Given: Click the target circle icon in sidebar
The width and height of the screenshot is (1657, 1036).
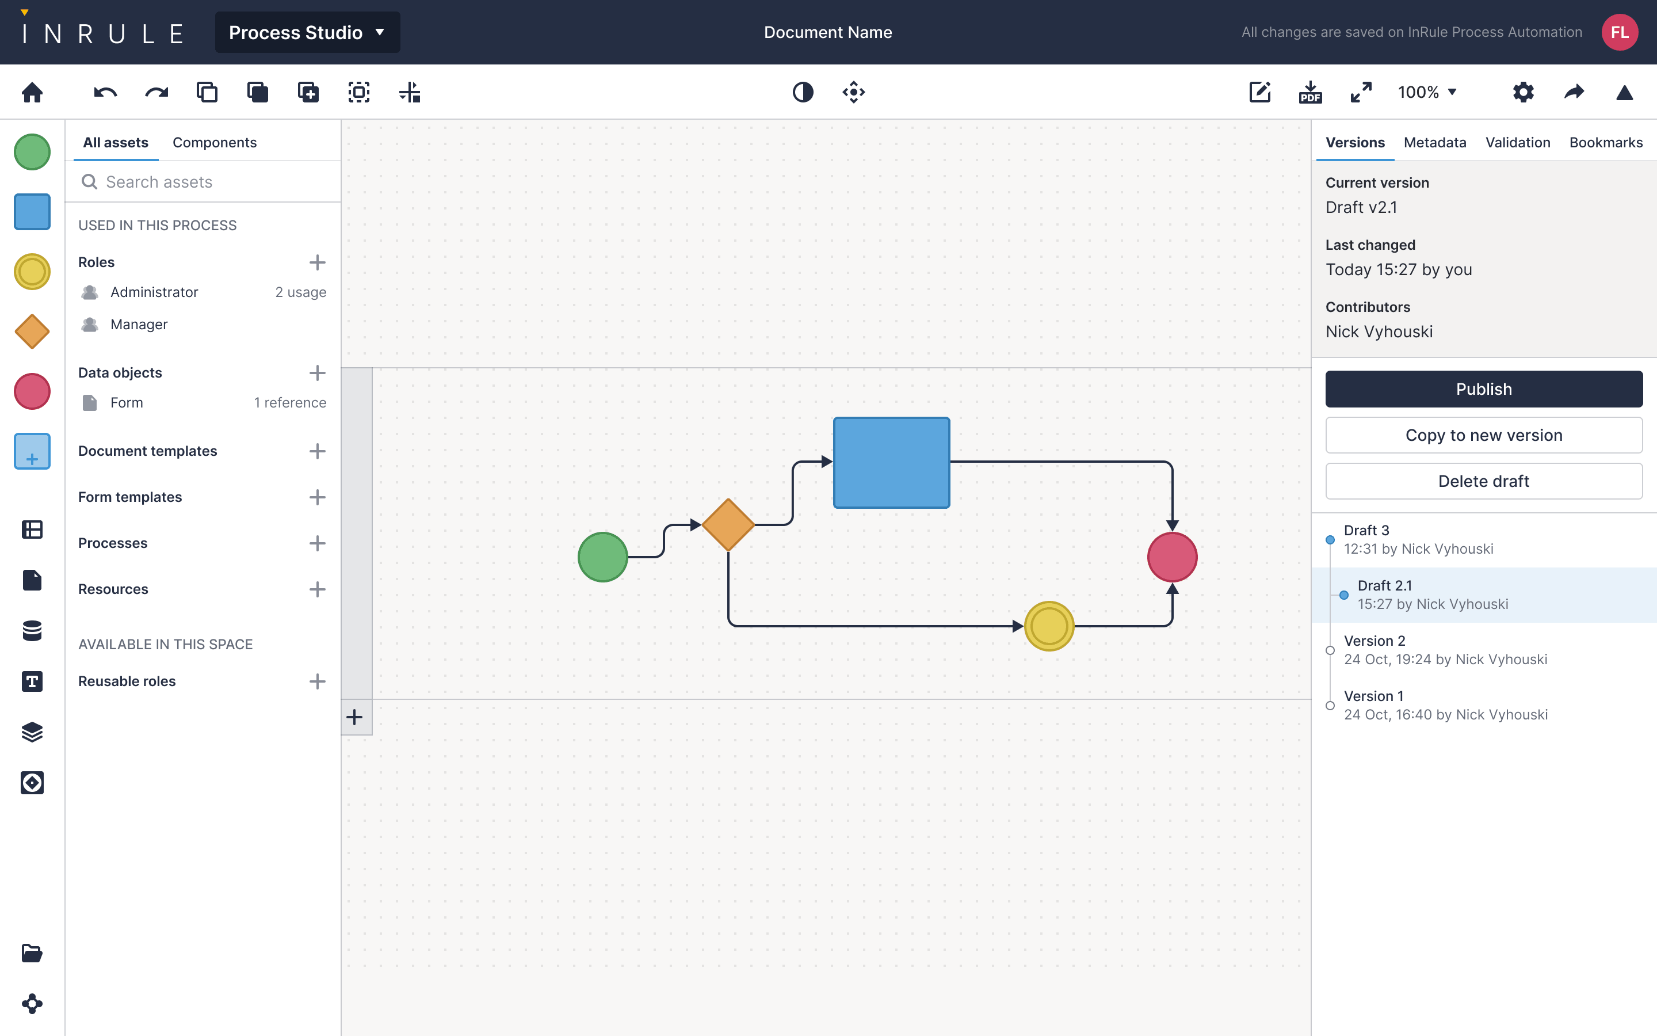Looking at the screenshot, I should [x=32, y=783].
